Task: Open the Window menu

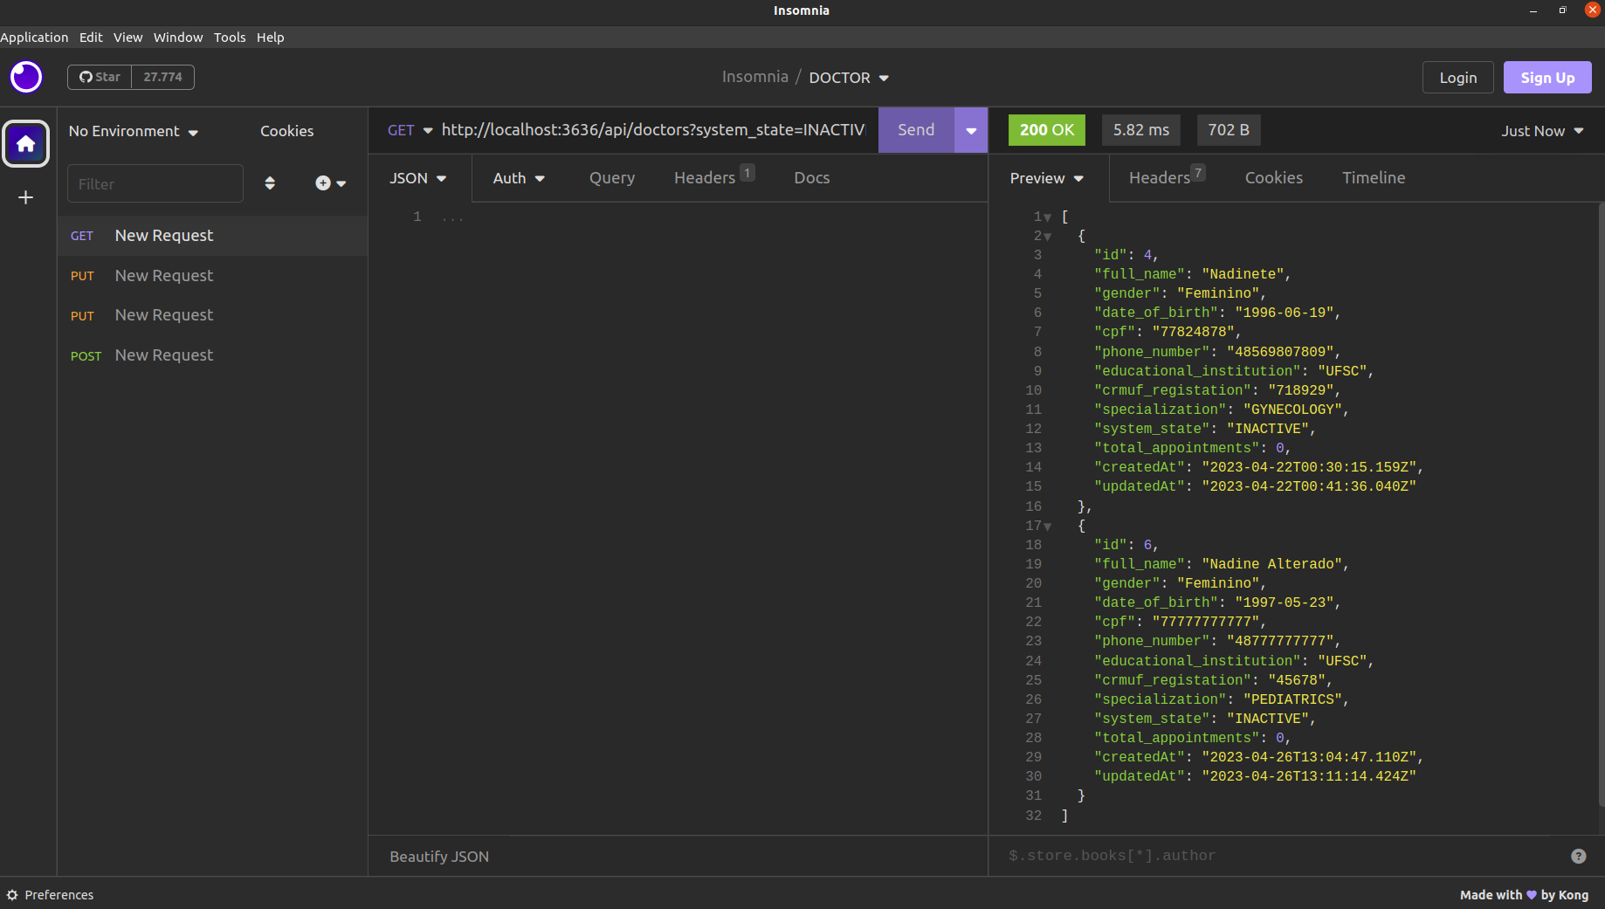Action: click(x=178, y=38)
